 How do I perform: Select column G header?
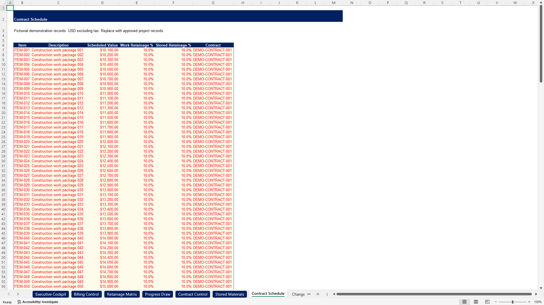(x=213, y=3)
